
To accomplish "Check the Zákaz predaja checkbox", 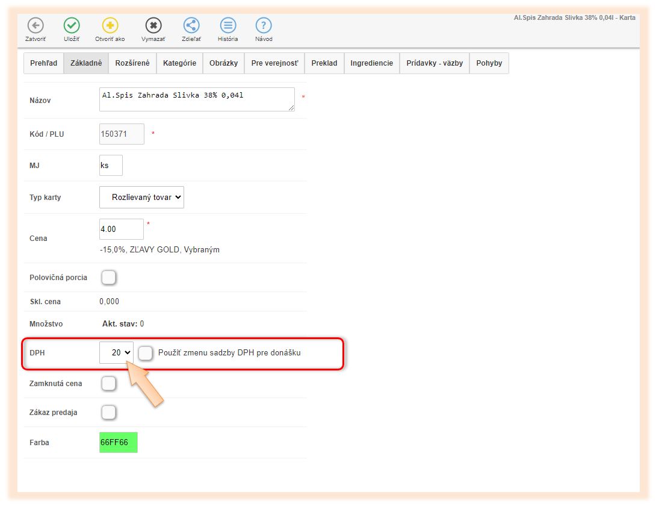I will (108, 413).
